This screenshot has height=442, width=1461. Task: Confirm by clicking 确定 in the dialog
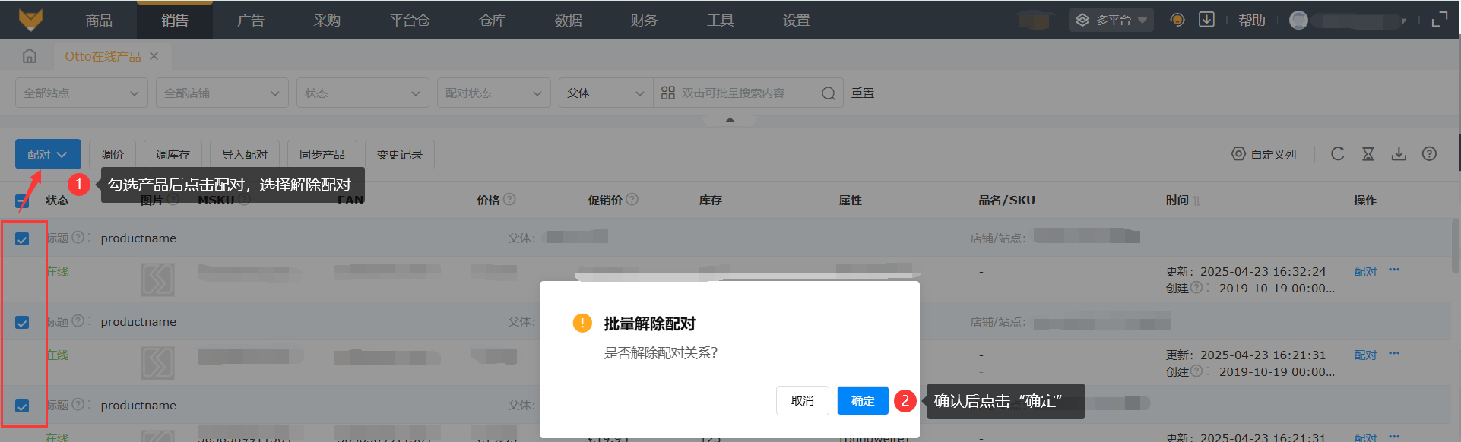tap(862, 401)
